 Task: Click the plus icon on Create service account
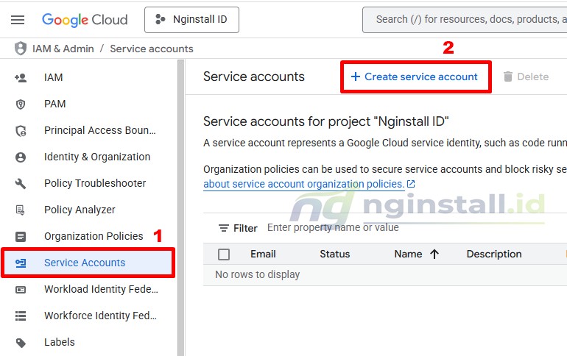pyautogui.click(x=356, y=76)
